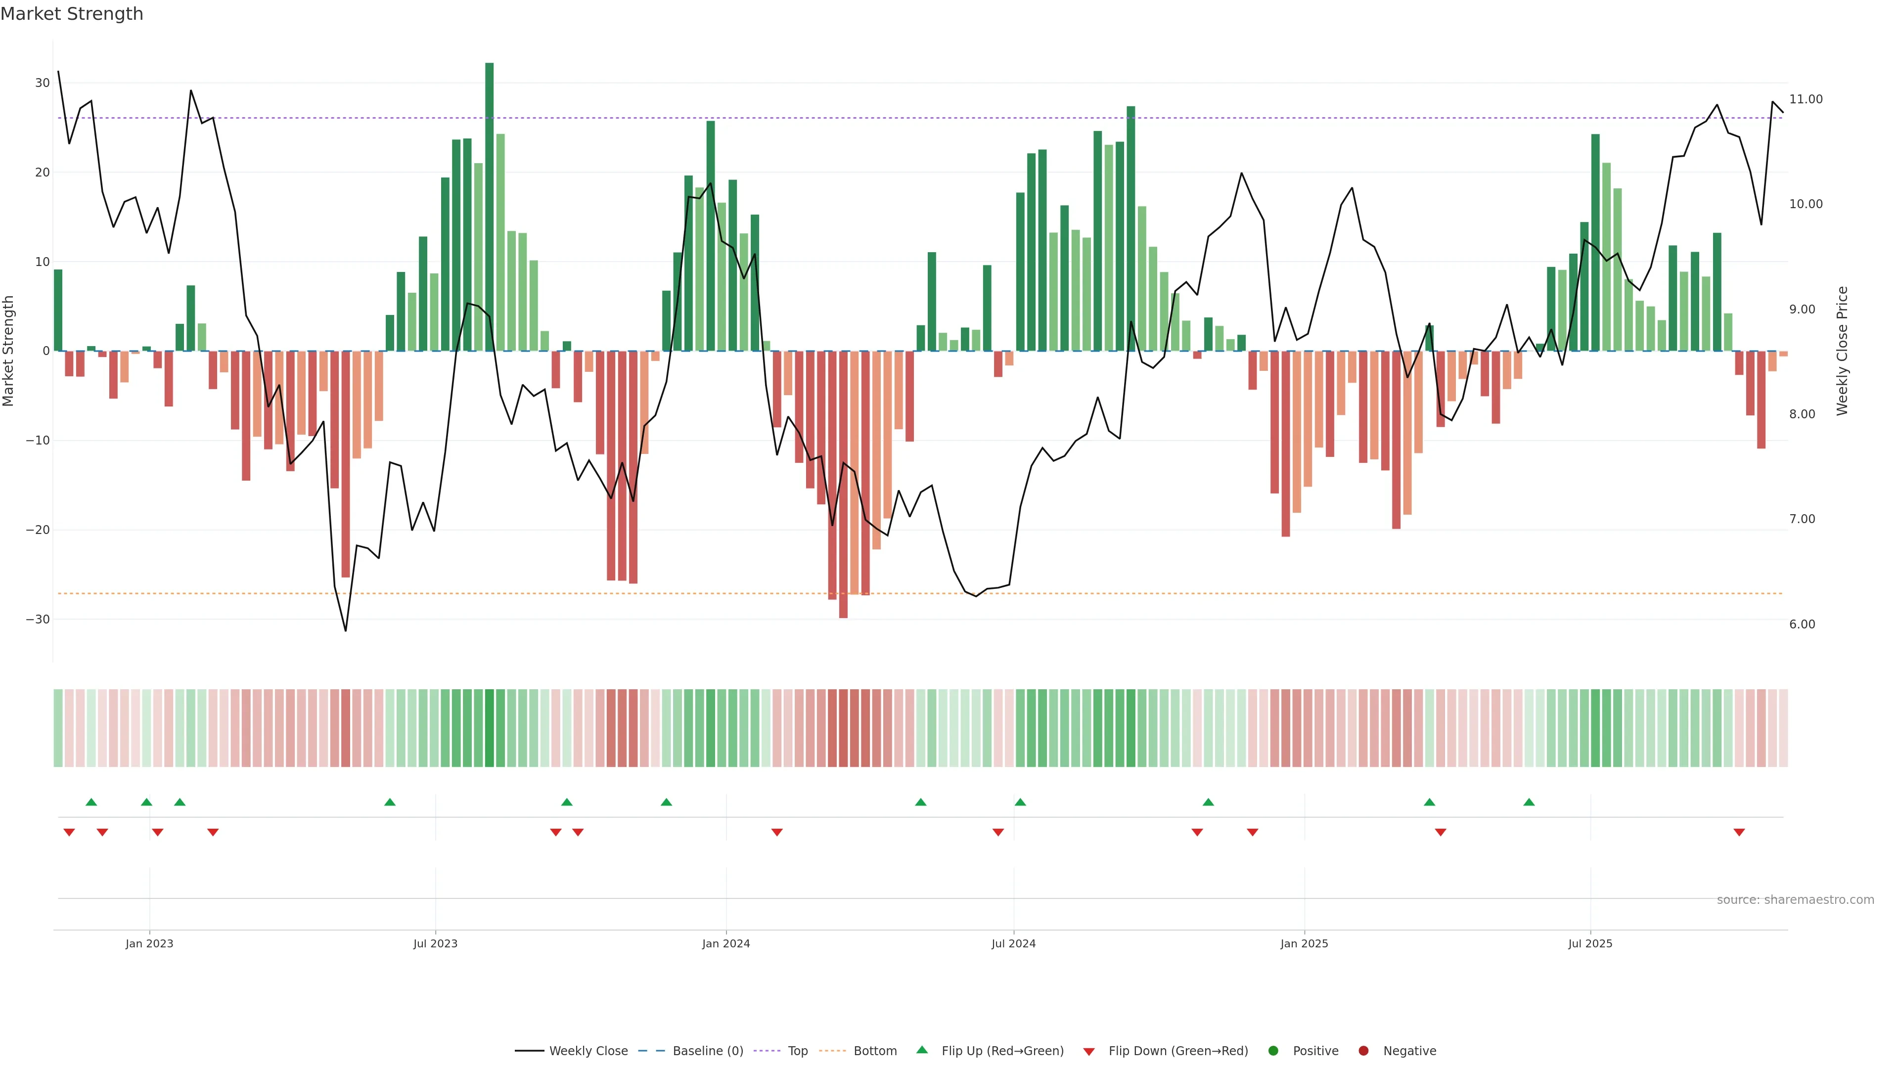Click last red flip-down triangle marker
1899x1068 pixels.
(x=1739, y=832)
